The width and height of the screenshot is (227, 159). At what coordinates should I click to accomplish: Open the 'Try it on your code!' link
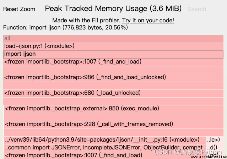(x=148, y=20)
